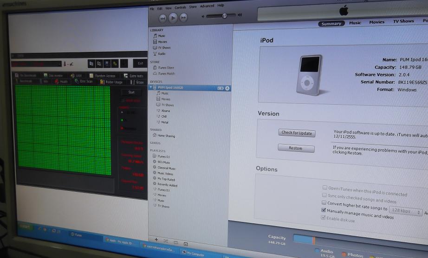Toggle shuffle icon at sidebar bottom
The width and height of the screenshot is (428, 258).
[166, 241]
